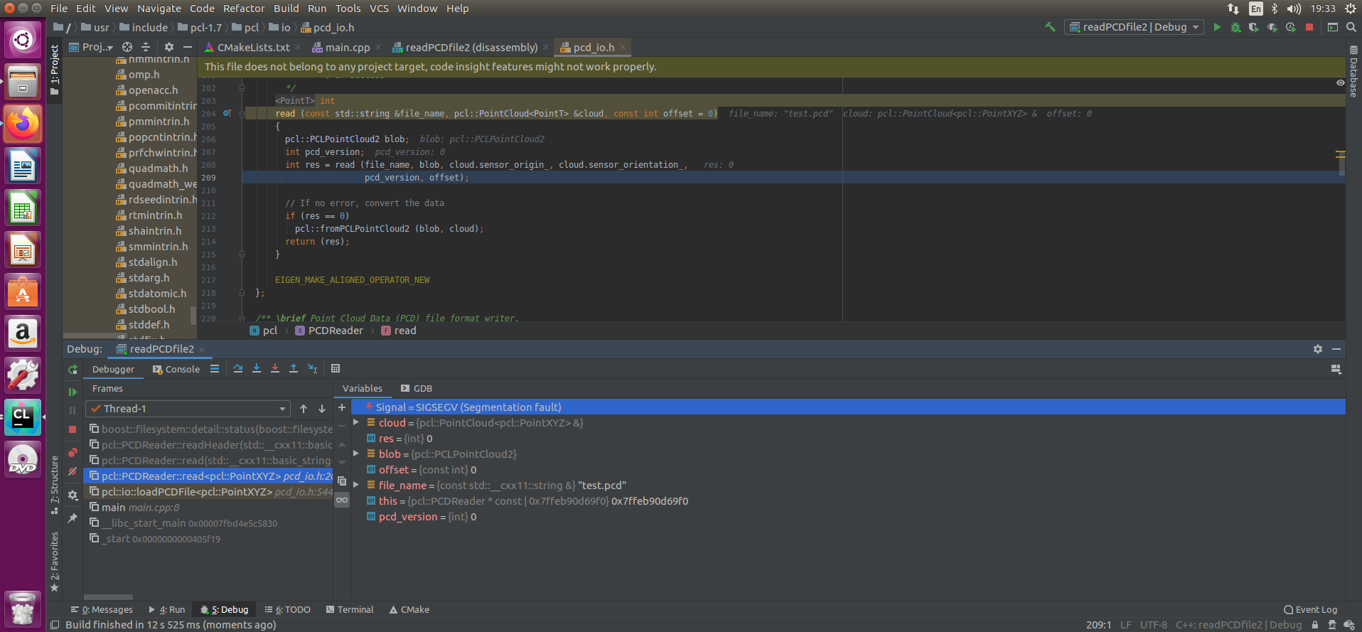Image resolution: width=1362 pixels, height=632 pixels.
Task: Collapse code fold at line 204
Action: pyautogui.click(x=242, y=114)
